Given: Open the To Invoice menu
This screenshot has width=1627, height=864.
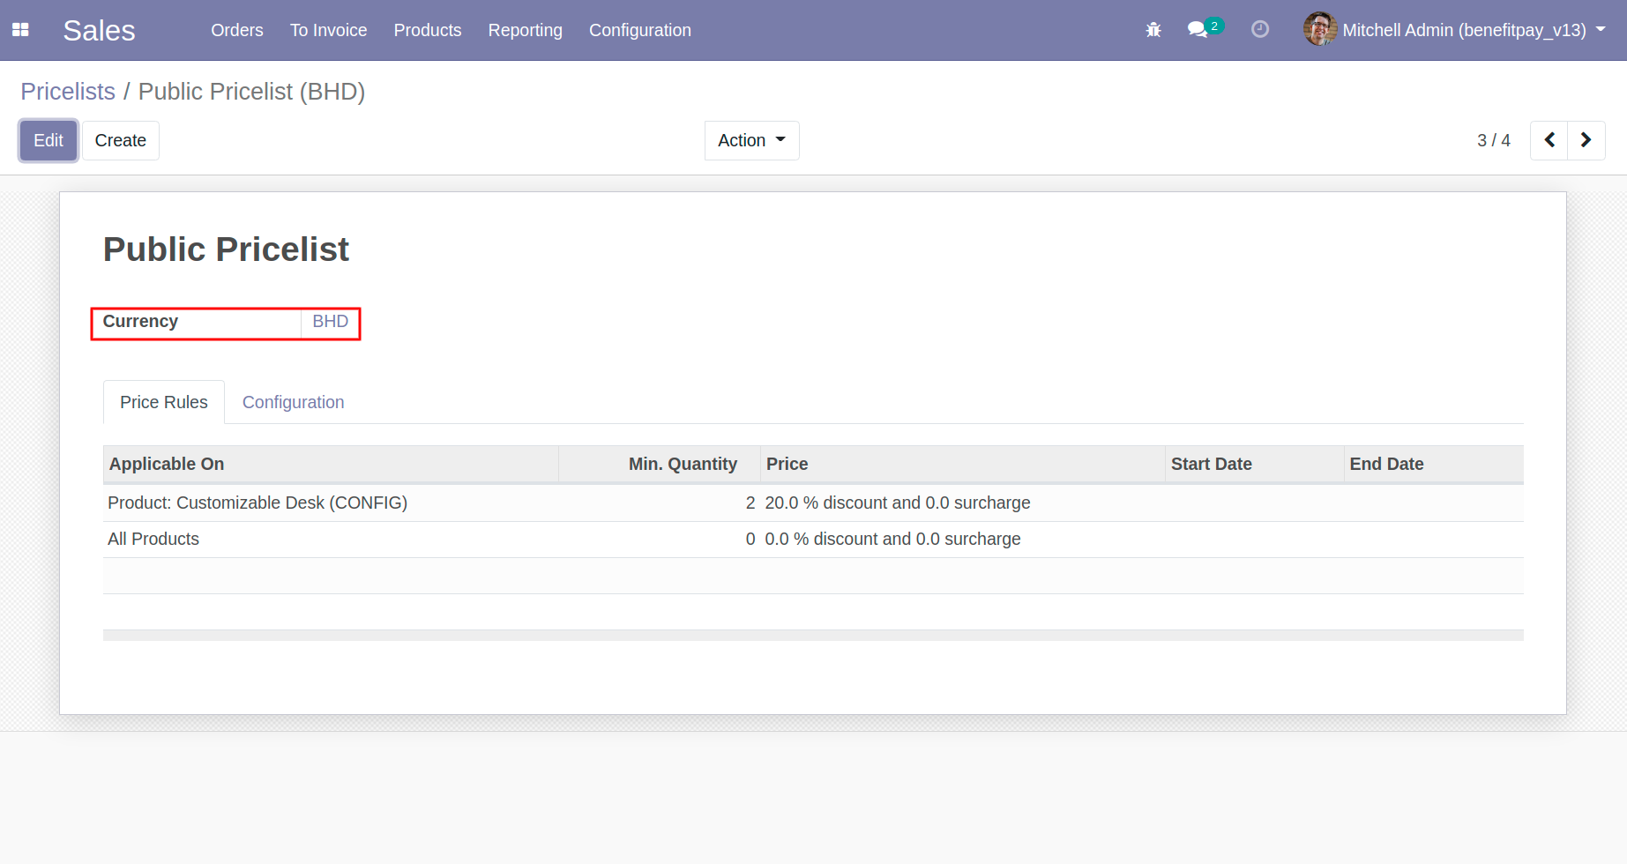Looking at the screenshot, I should click(x=329, y=30).
